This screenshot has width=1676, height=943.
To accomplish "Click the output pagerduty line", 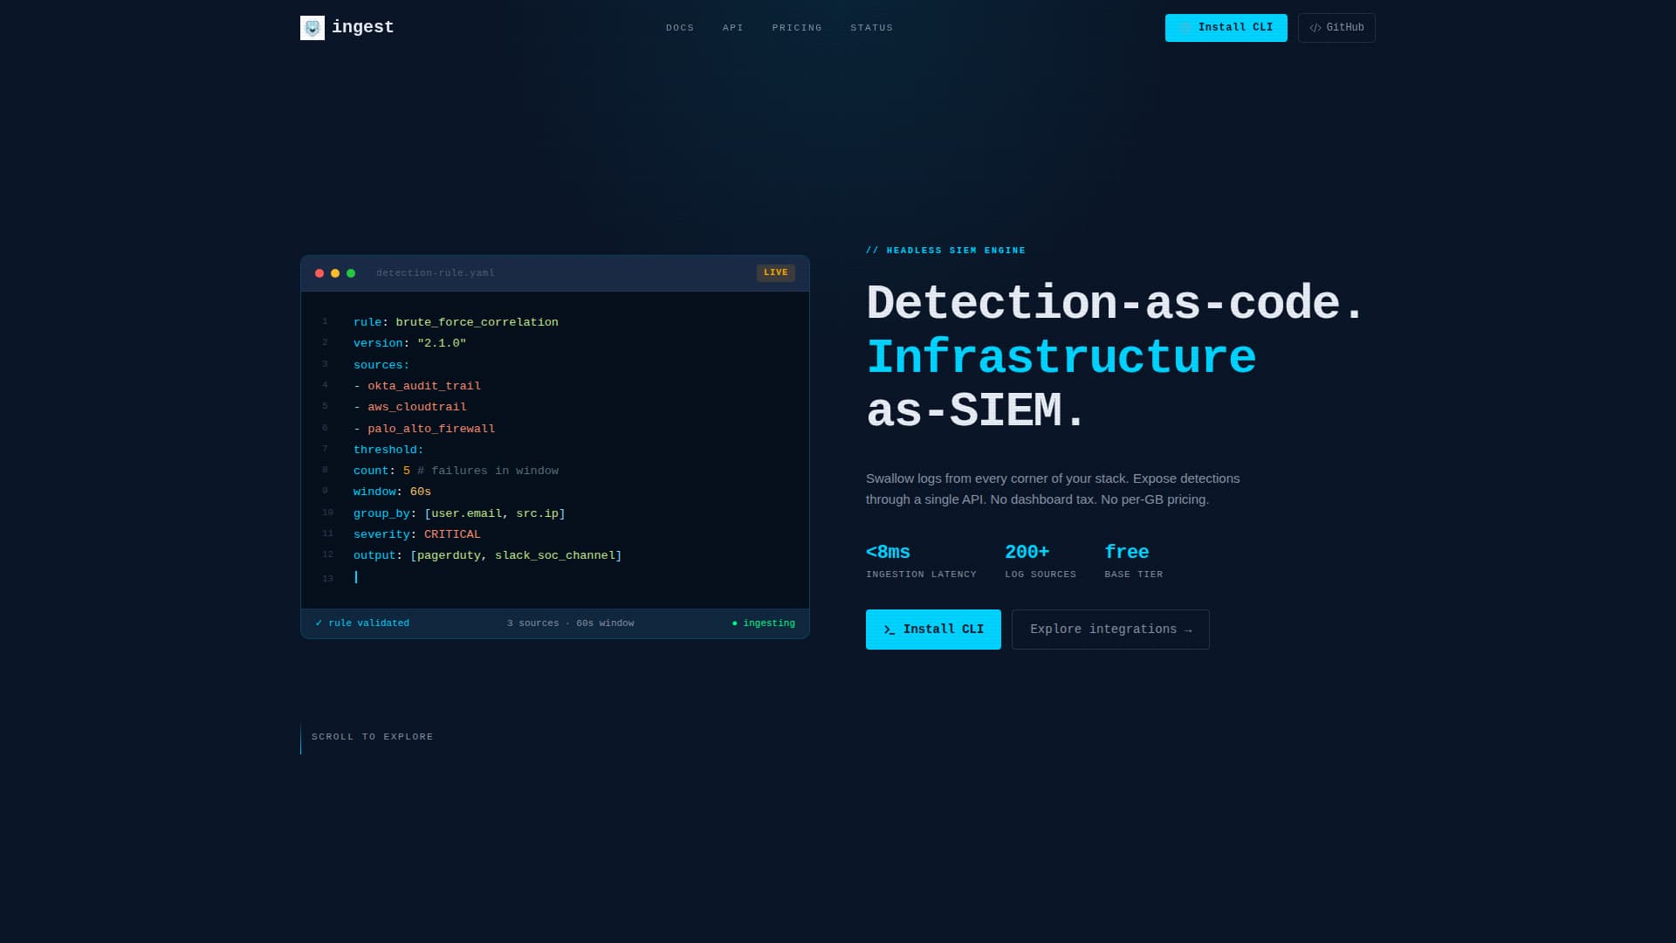I will tap(488, 555).
